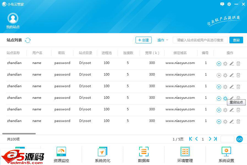Open the 数据库 tab
247x165 pixels.
tap(144, 155)
